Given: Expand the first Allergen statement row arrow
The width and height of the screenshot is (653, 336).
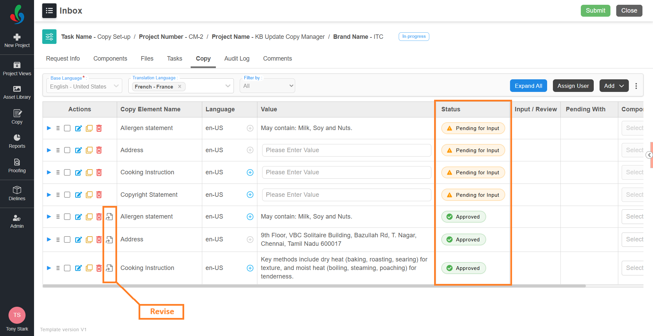Looking at the screenshot, I should pyautogui.click(x=49, y=128).
